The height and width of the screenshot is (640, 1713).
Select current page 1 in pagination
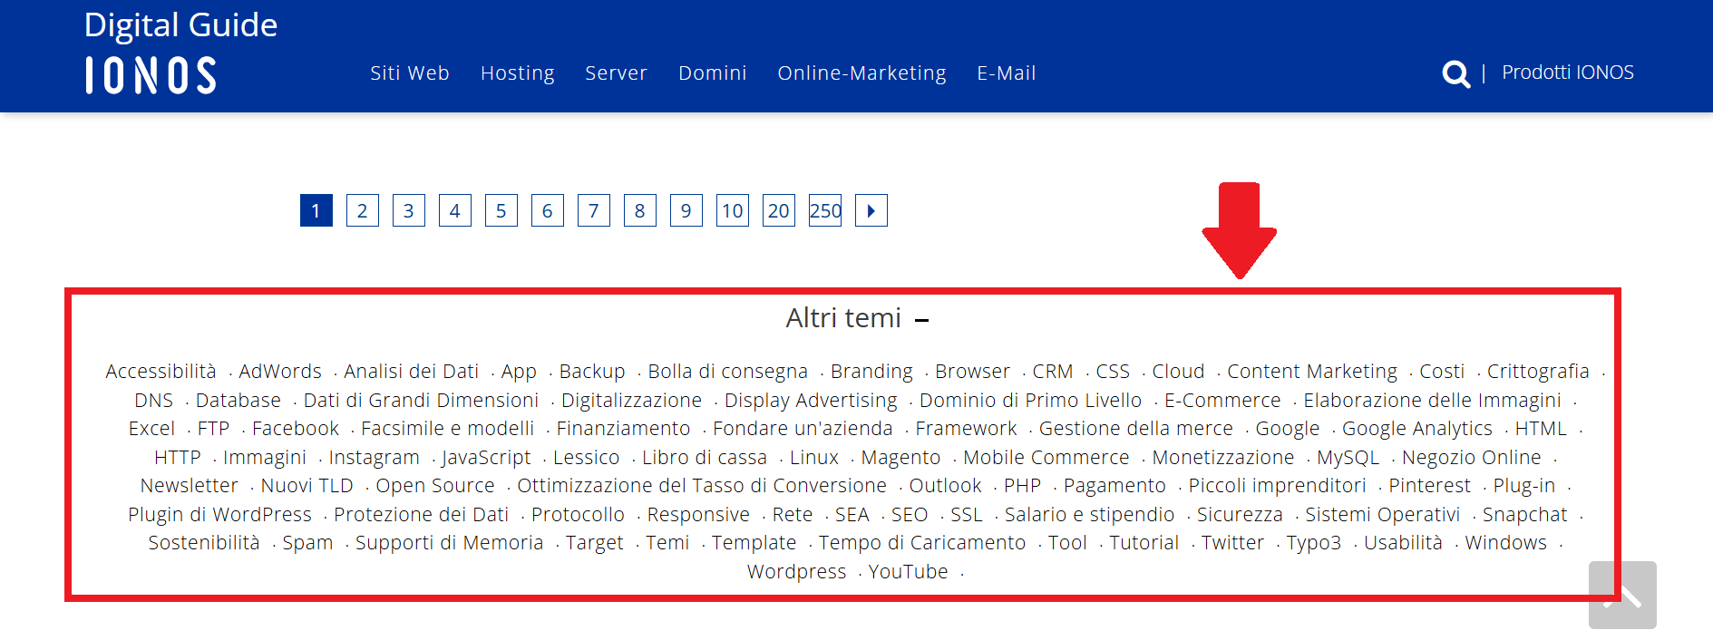[316, 210]
